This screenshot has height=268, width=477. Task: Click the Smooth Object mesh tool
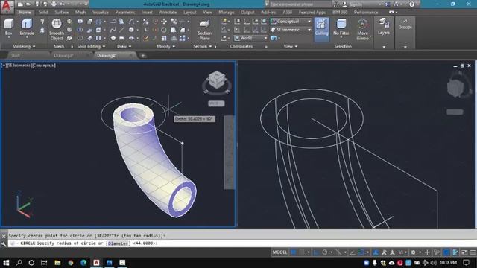pyautogui.click(x=57, y=30)
